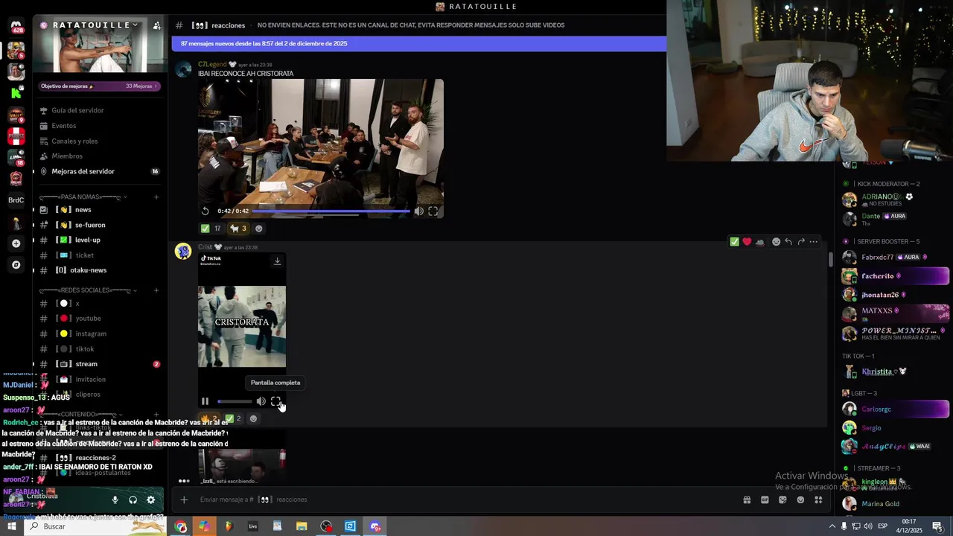Image resolution: width=953 pixels, height=536 pixels.
Task: Reply to Crist's message via hover toolbar
Action: pyautogui.click(x=788, y=241)
